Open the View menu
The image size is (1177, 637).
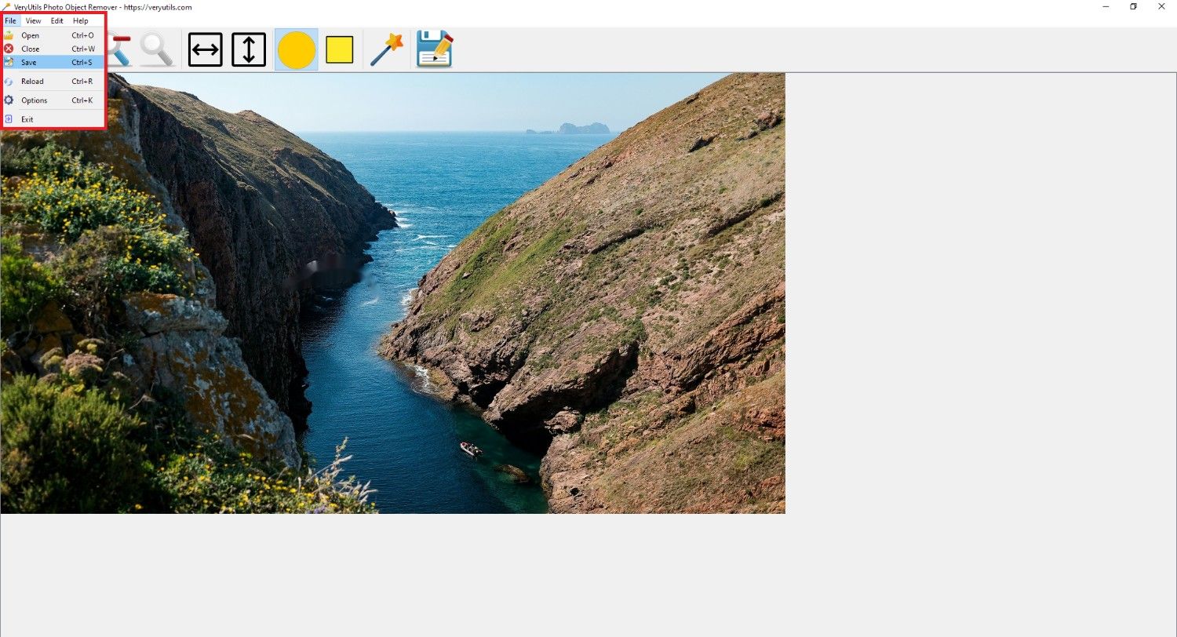(x=34, y=20)
